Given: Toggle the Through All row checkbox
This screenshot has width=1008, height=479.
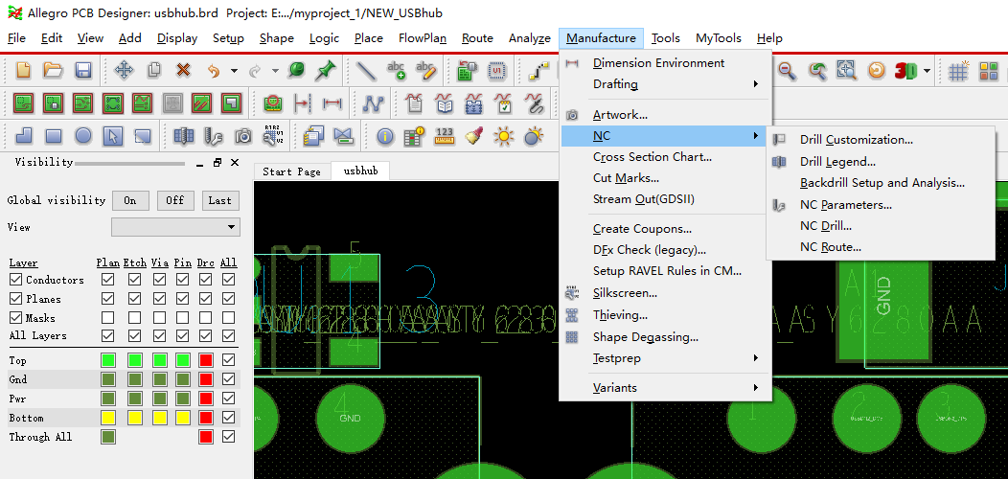Looking at the screenshot, I should [x=228, y=437].
